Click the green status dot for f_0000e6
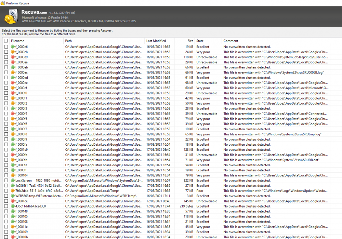The height and width of the screenshot is (239, 342). pos(13,47)
